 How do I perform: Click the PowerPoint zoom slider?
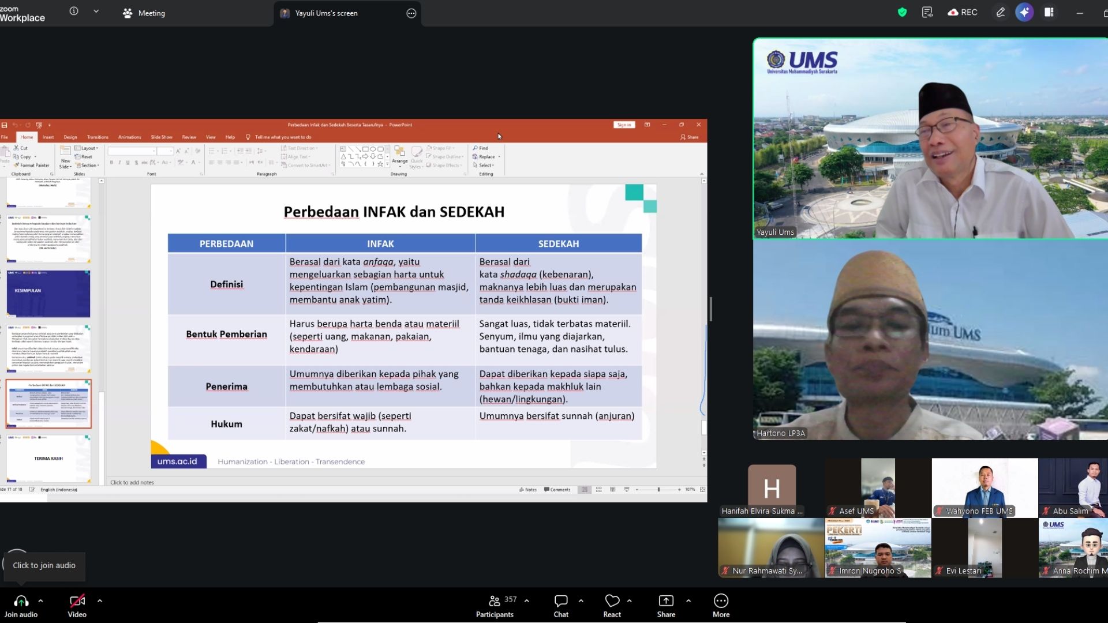pos(658,489)
